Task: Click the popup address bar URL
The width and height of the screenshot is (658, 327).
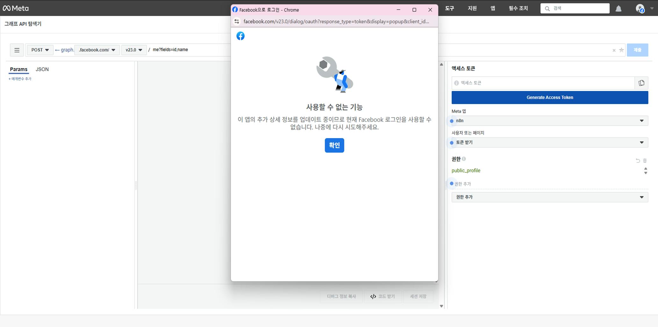Action: 336,21
